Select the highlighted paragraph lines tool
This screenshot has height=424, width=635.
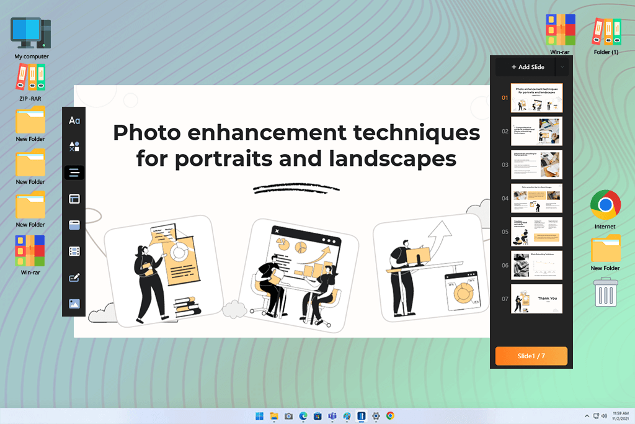tap(74, 173)
